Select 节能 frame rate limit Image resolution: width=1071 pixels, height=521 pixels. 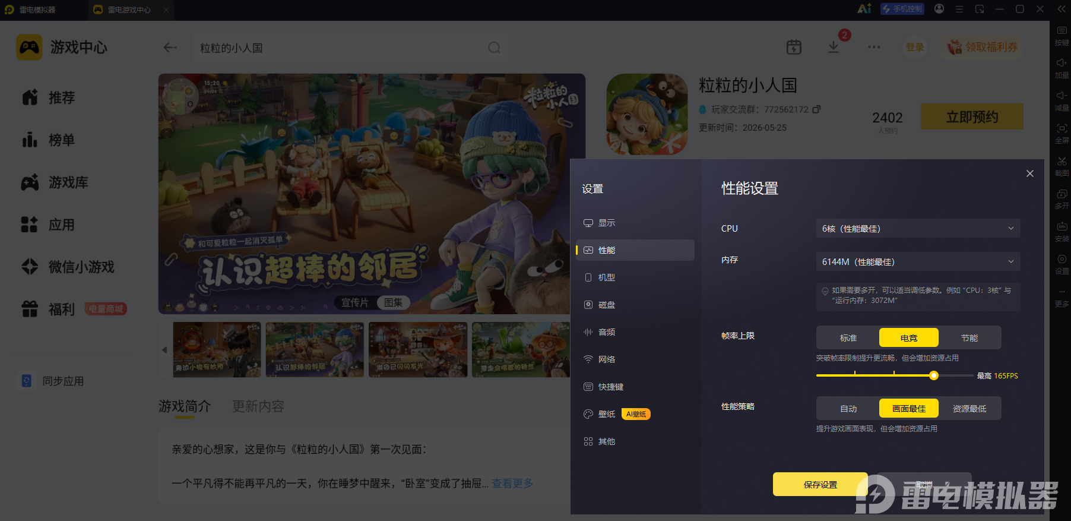pyautogui.click(x=969, y=337)
